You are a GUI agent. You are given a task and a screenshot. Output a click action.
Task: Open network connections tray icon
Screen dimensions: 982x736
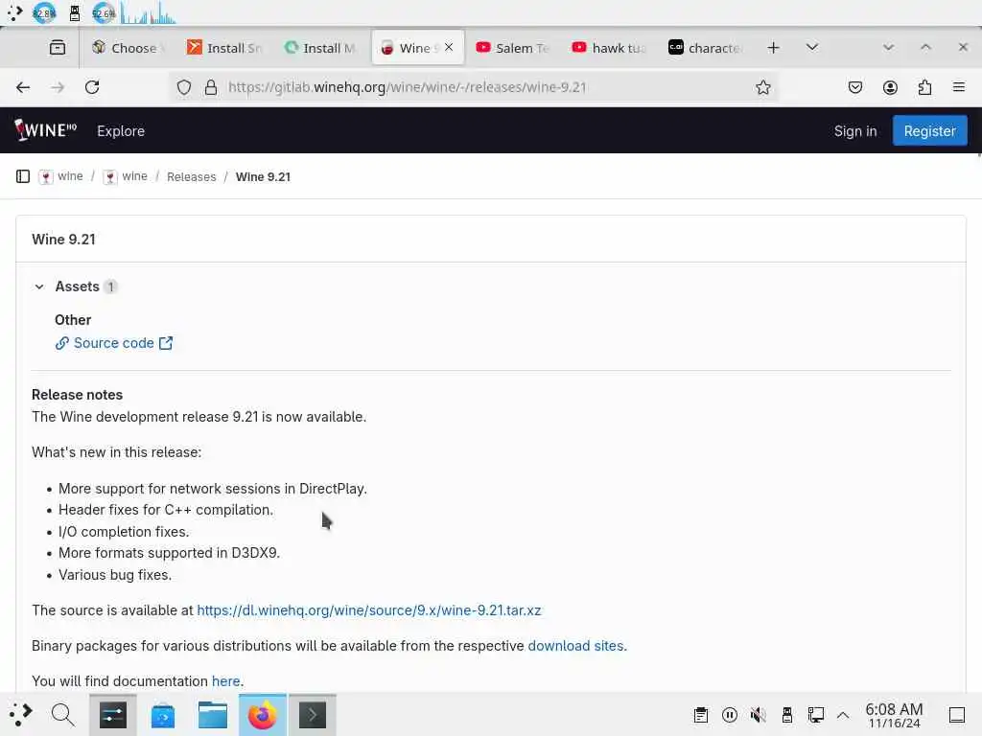pyautogui.click(x=815, y=715)
